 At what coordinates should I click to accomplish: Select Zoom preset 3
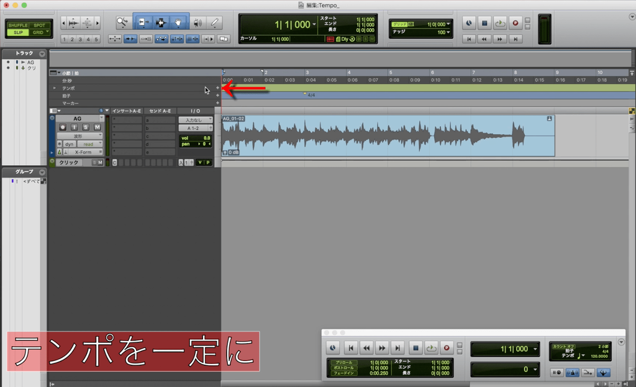click(80, 39)
